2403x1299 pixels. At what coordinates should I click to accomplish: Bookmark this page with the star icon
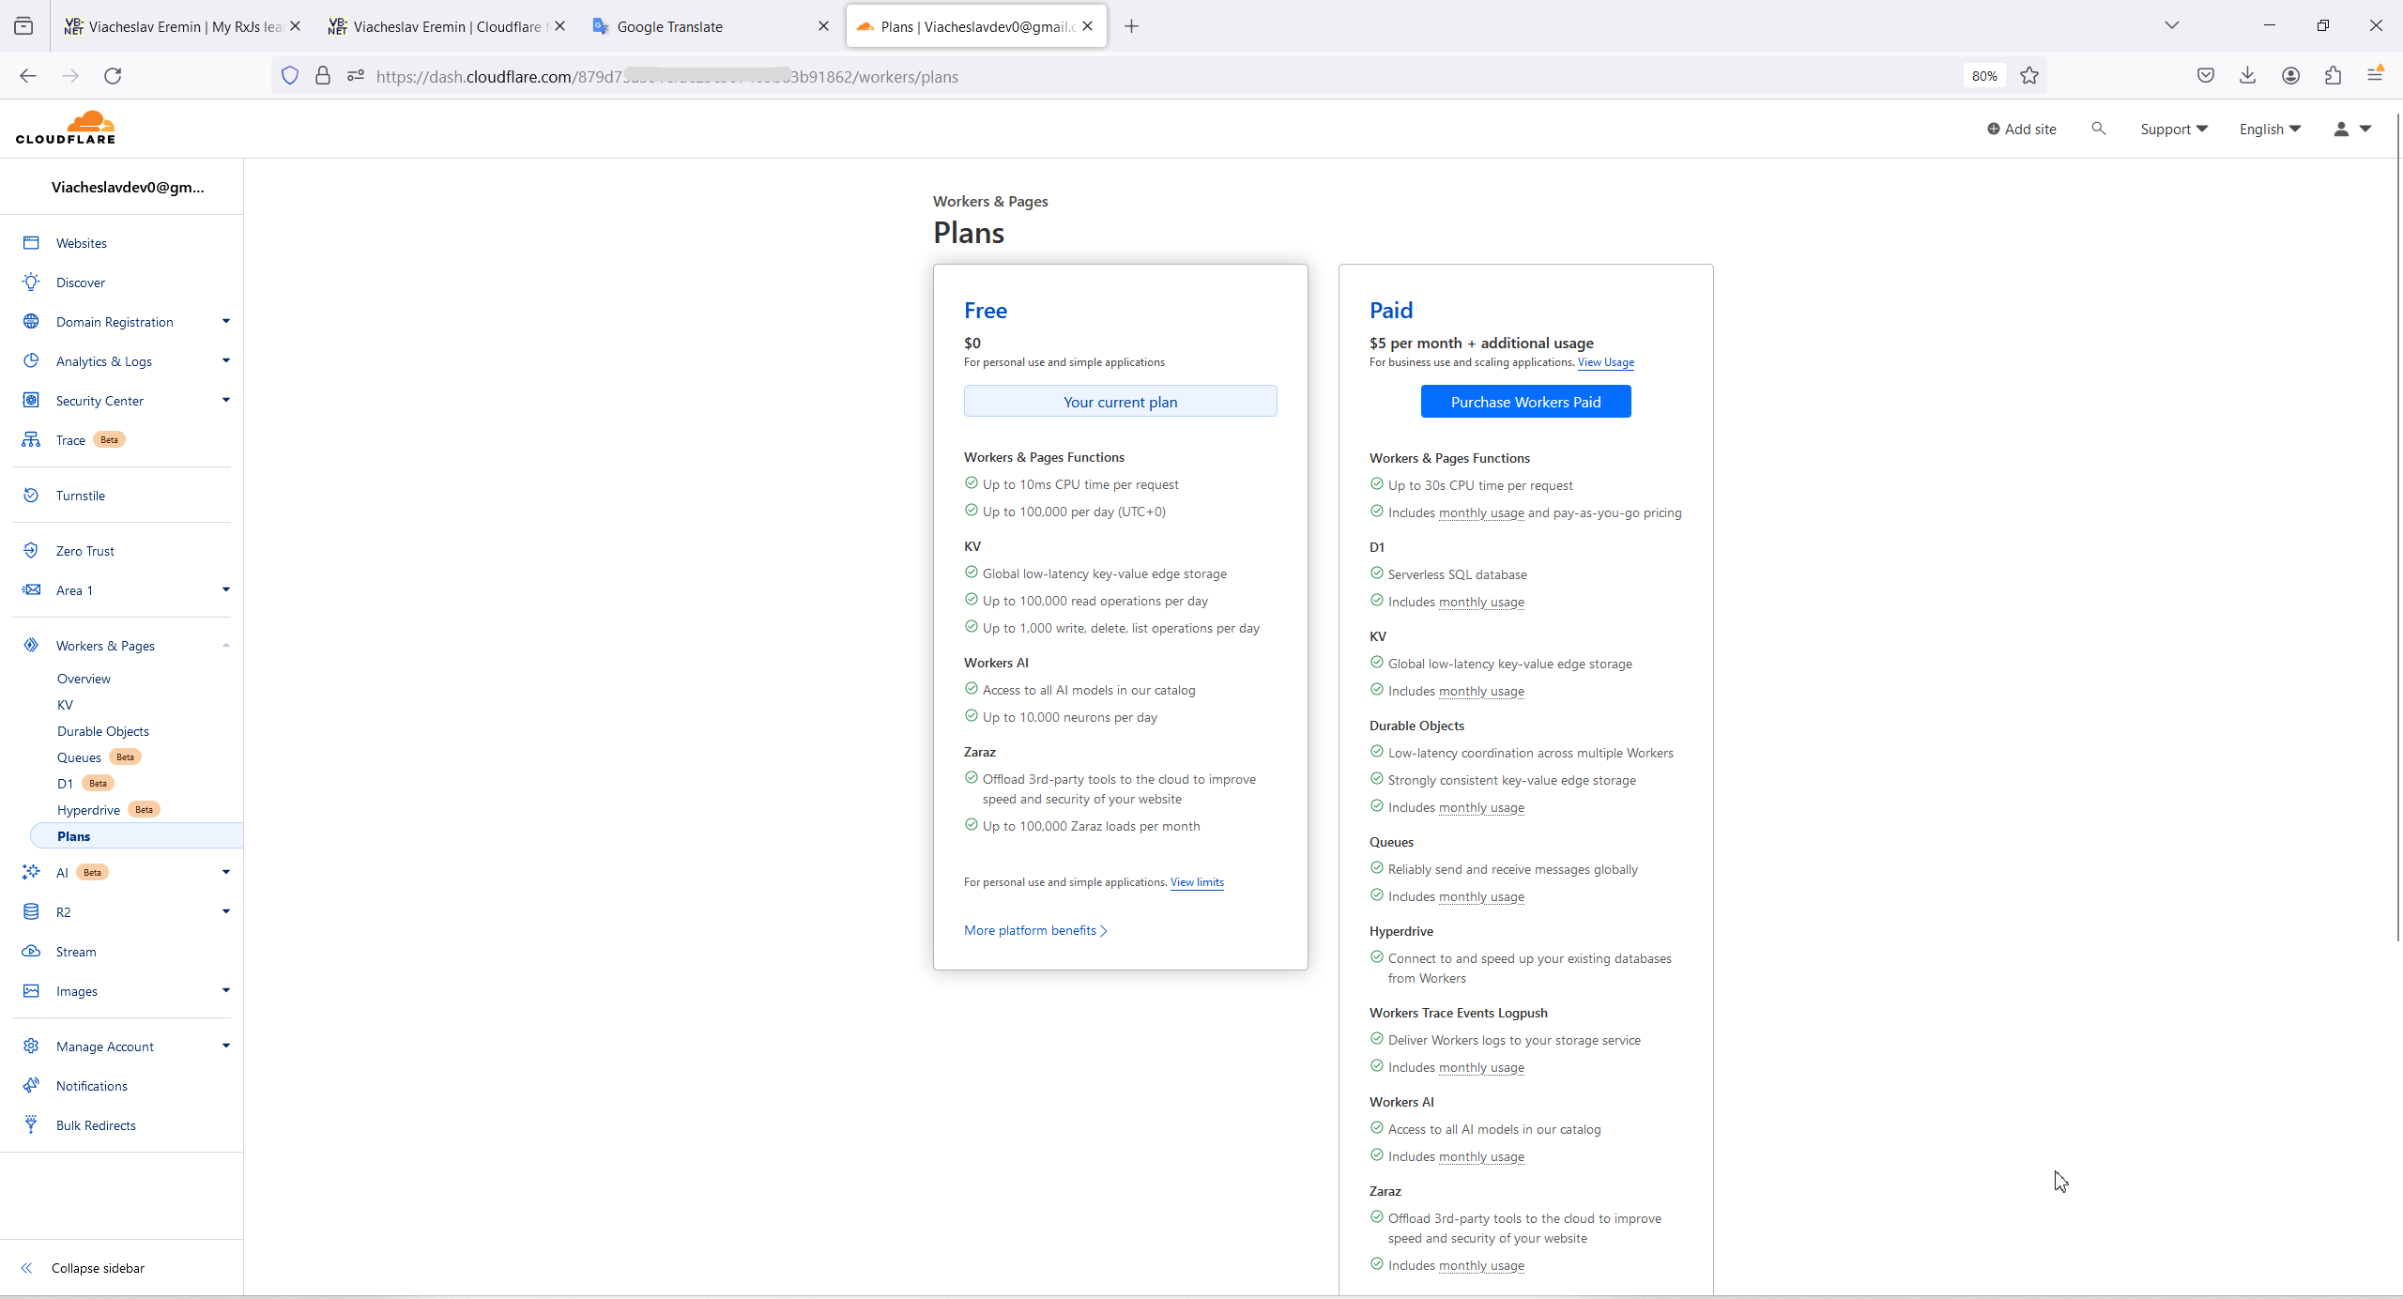point(2029,76)
